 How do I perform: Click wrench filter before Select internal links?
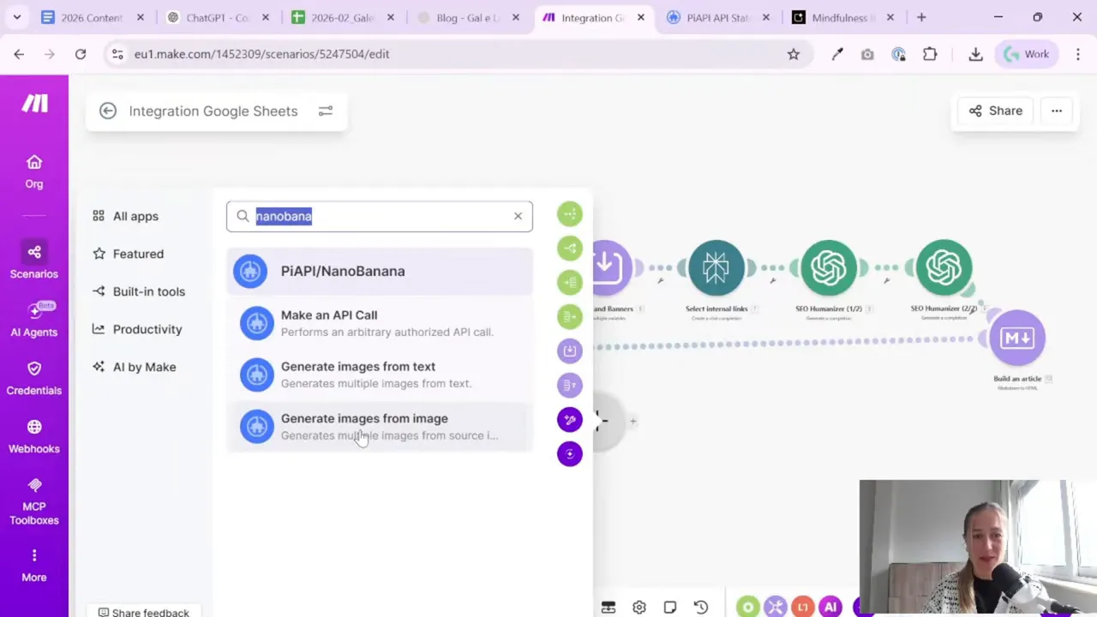pos(660,280)
